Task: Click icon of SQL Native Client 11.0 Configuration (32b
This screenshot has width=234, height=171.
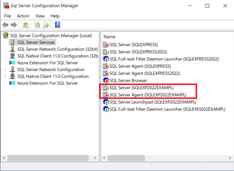Action: pyautogui.click(x=12, y=56)
